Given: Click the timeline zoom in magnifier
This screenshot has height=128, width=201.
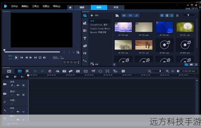Looking at the screenshot, I should coord(167,71).
